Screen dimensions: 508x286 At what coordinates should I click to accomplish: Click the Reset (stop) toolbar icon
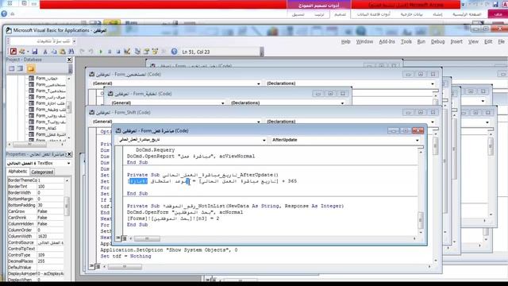coord(118,52)
